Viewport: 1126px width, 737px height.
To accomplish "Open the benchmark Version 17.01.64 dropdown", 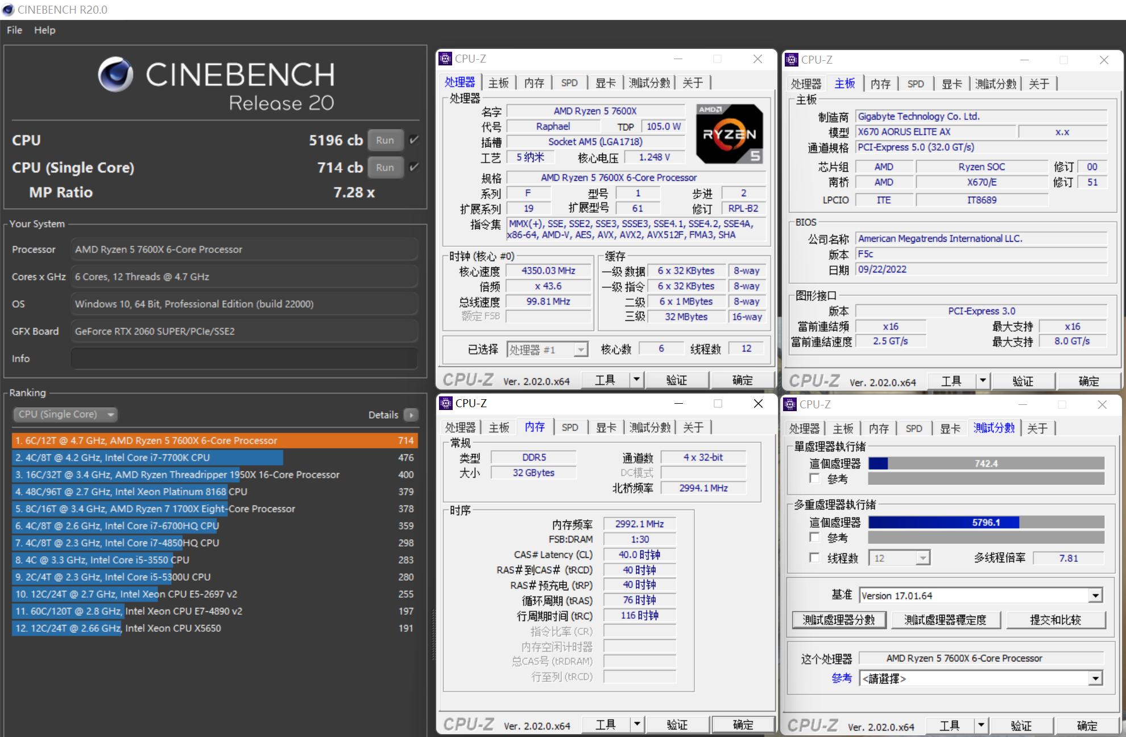I will [x=1095, y=596].
